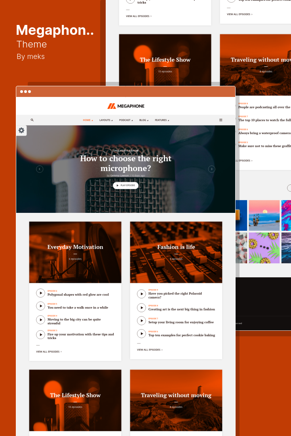Click author Gemma Lawson link
This screenshot has height=436, width=291.
119,176
